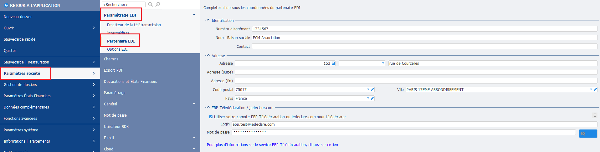Open Sauvegarde | Restauration menu
The height and width of the screenshot is (152, 600).
[50, 62]
